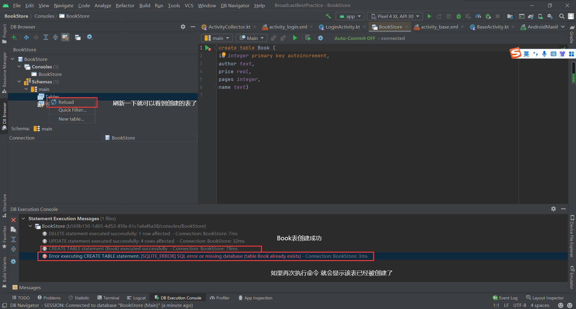Click the add new connection plus icon
Viewport: 576px width, 309px height.
point(14,37)
